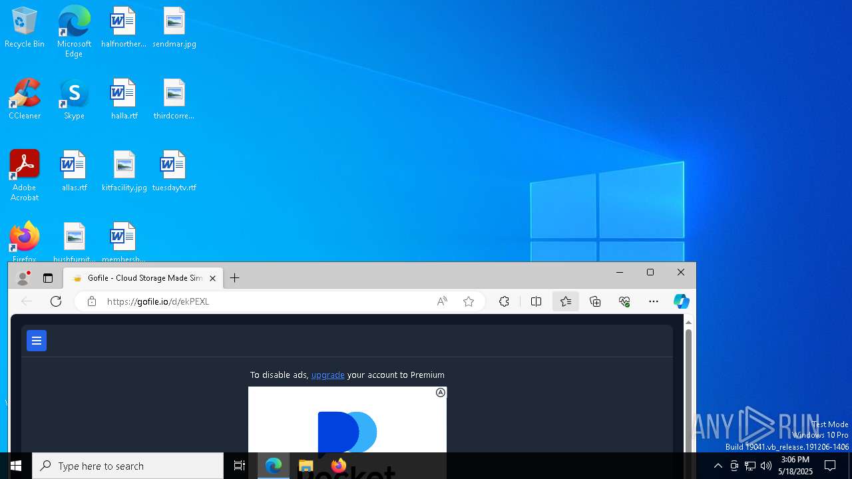Select halfnorther document on desktop
This screenshot has height=479, width=852.
[x=123, y=28]
